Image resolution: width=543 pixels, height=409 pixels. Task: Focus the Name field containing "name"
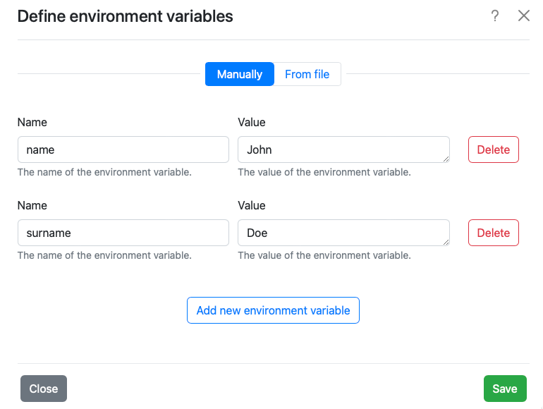[123, 149]
